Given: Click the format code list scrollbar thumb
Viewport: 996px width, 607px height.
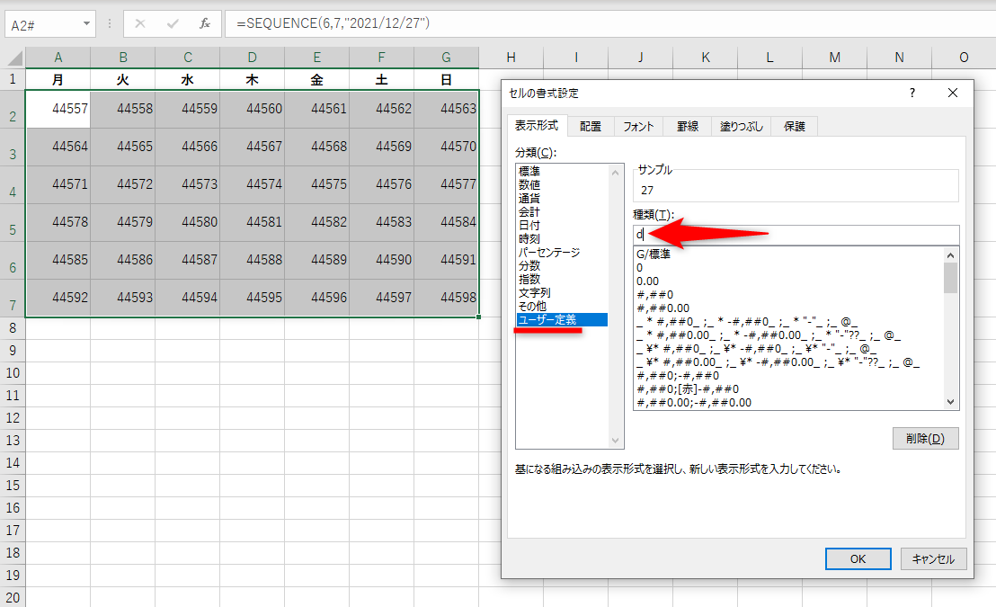Looking at the screenshot, I should [950, 278].
